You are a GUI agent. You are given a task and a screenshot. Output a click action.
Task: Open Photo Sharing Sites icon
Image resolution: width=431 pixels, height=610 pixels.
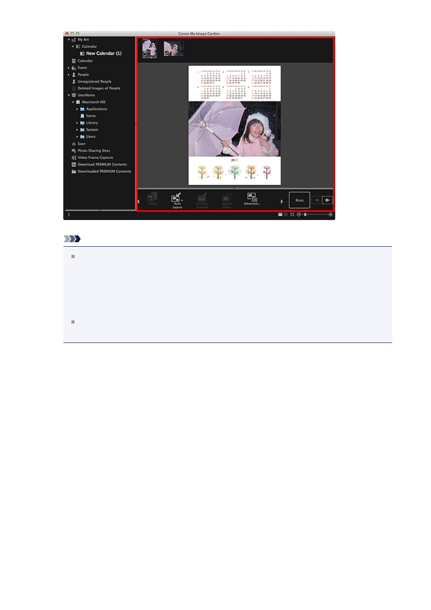click(x=74, y=151)
